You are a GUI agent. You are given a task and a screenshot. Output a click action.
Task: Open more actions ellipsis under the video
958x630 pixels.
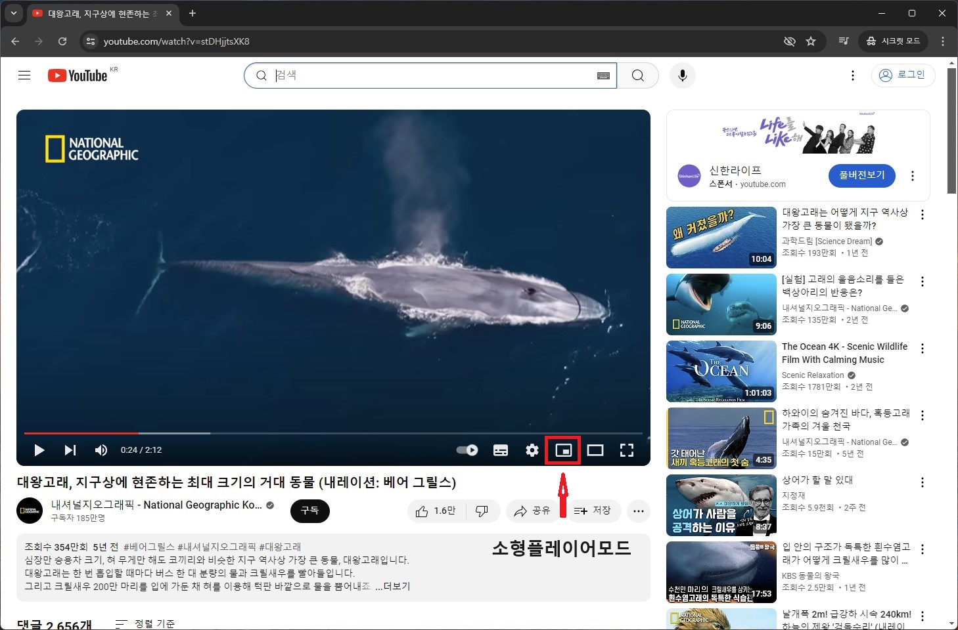click(x=639, y=511)
